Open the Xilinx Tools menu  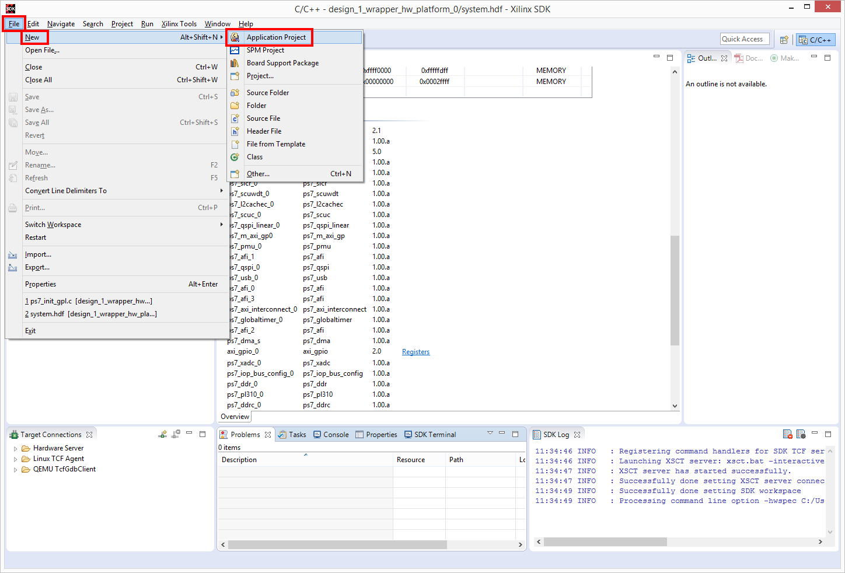click(179, 24)
